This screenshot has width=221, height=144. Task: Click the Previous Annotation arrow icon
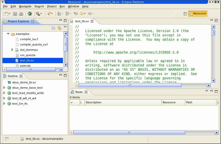pyautogui.click(x=67, y=14)
